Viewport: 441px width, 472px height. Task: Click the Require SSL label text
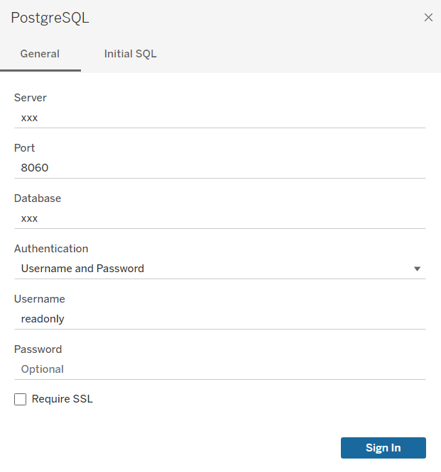[62, 399]
